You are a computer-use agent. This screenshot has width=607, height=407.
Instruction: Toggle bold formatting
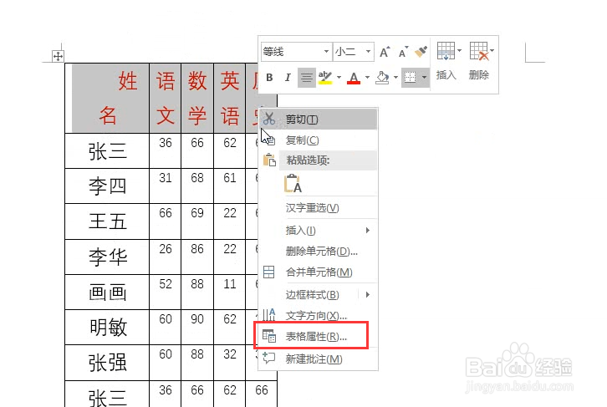pyautogui.click(x=269, y=78)
